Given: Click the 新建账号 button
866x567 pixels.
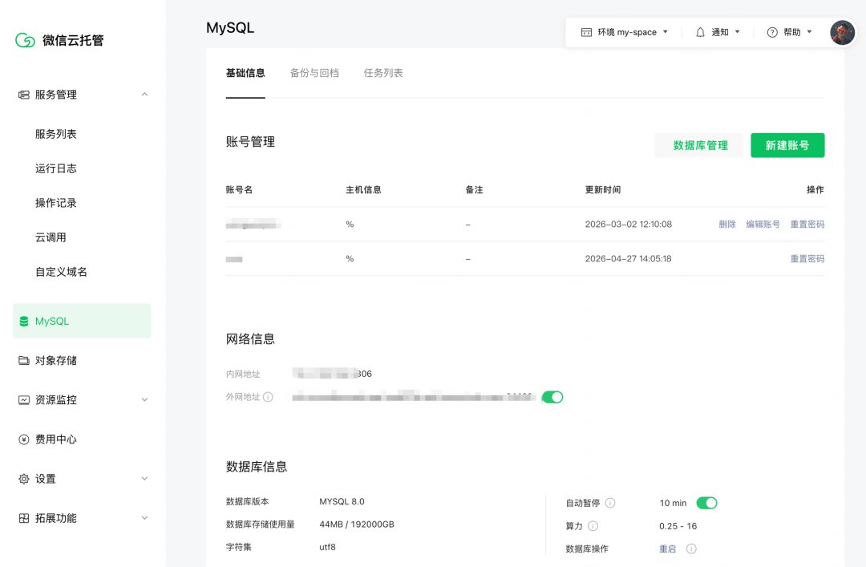Looking at the screenshot, I should point(787,145).
